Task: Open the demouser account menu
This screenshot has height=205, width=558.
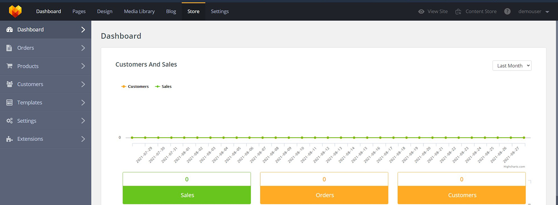Action: [533, 12]
